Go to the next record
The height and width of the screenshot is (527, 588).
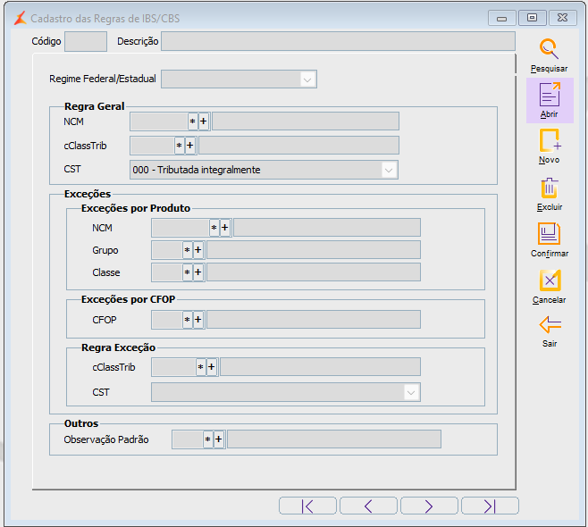pos(429,506)
